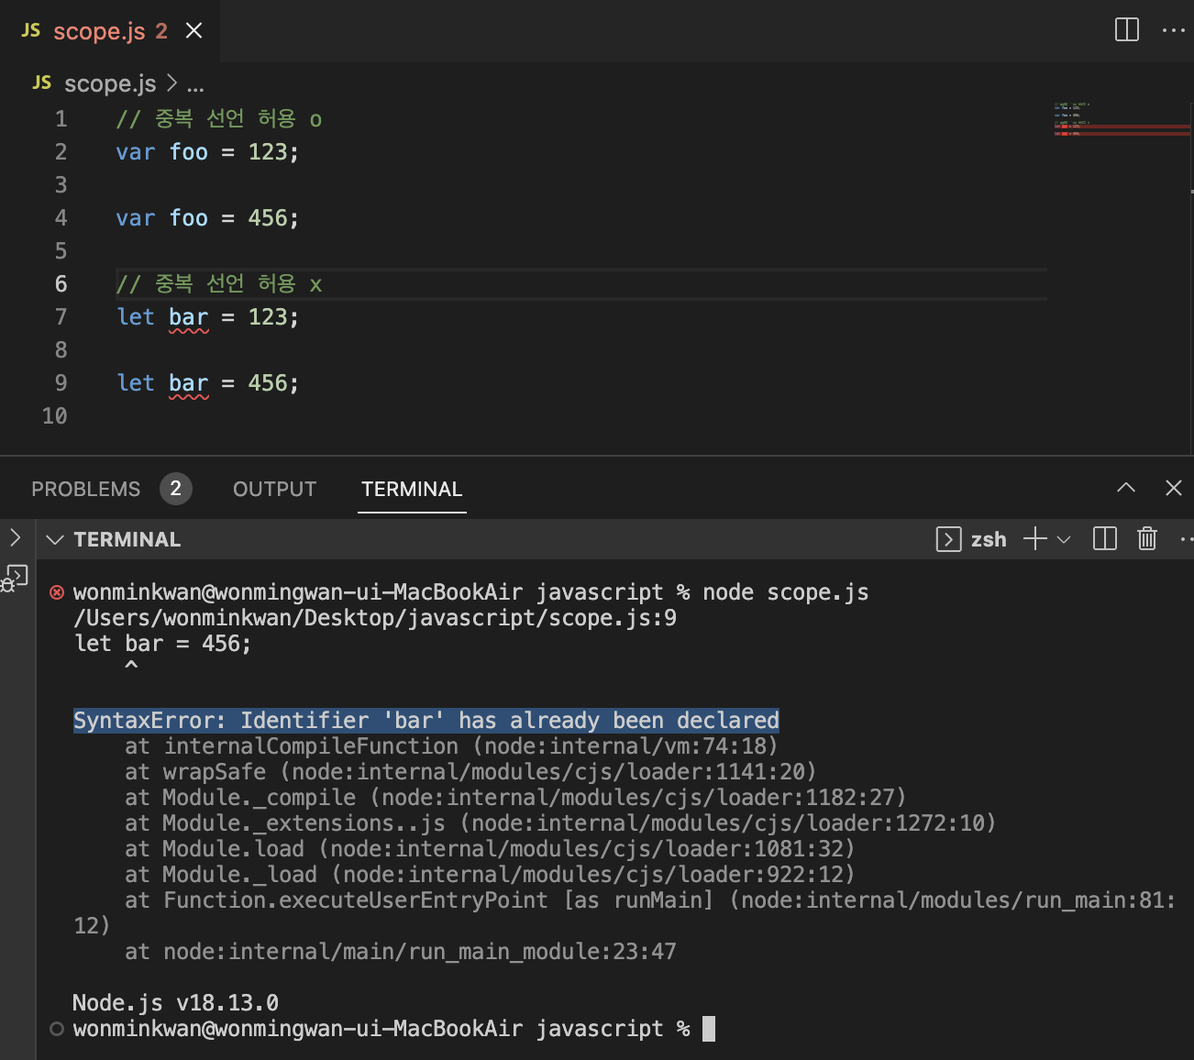This screenshot has height=1060, width=1194.
Task: Open the debug console side icon
Action: tap(16, 579)
